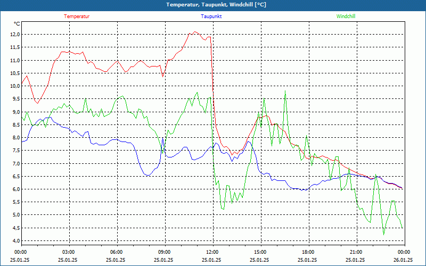Click the 5,5 y-axis value

[17, 202]
